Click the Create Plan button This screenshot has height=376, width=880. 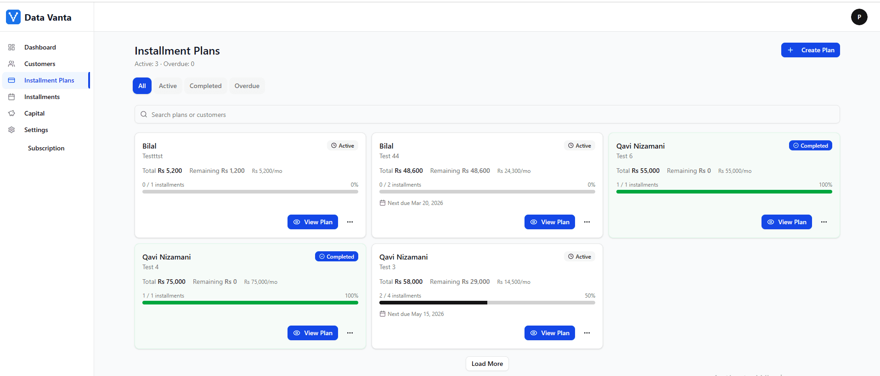[810, 50]
